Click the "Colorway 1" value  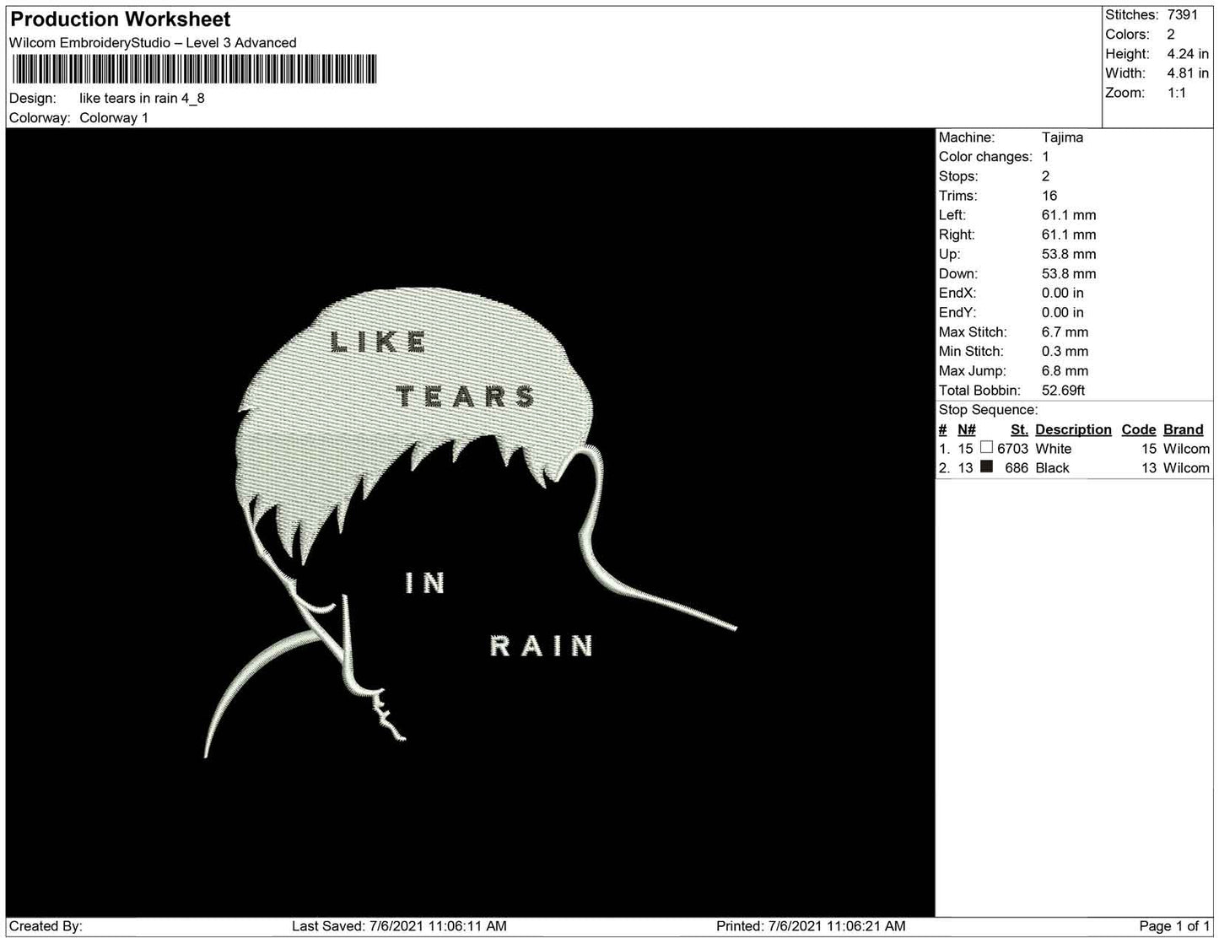[x=114, y=117]
